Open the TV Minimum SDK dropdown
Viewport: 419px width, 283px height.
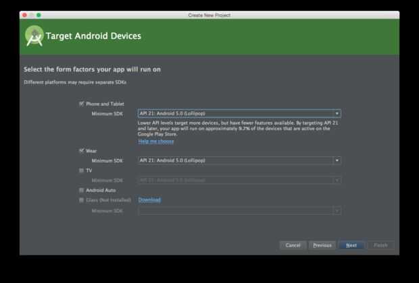239,180
